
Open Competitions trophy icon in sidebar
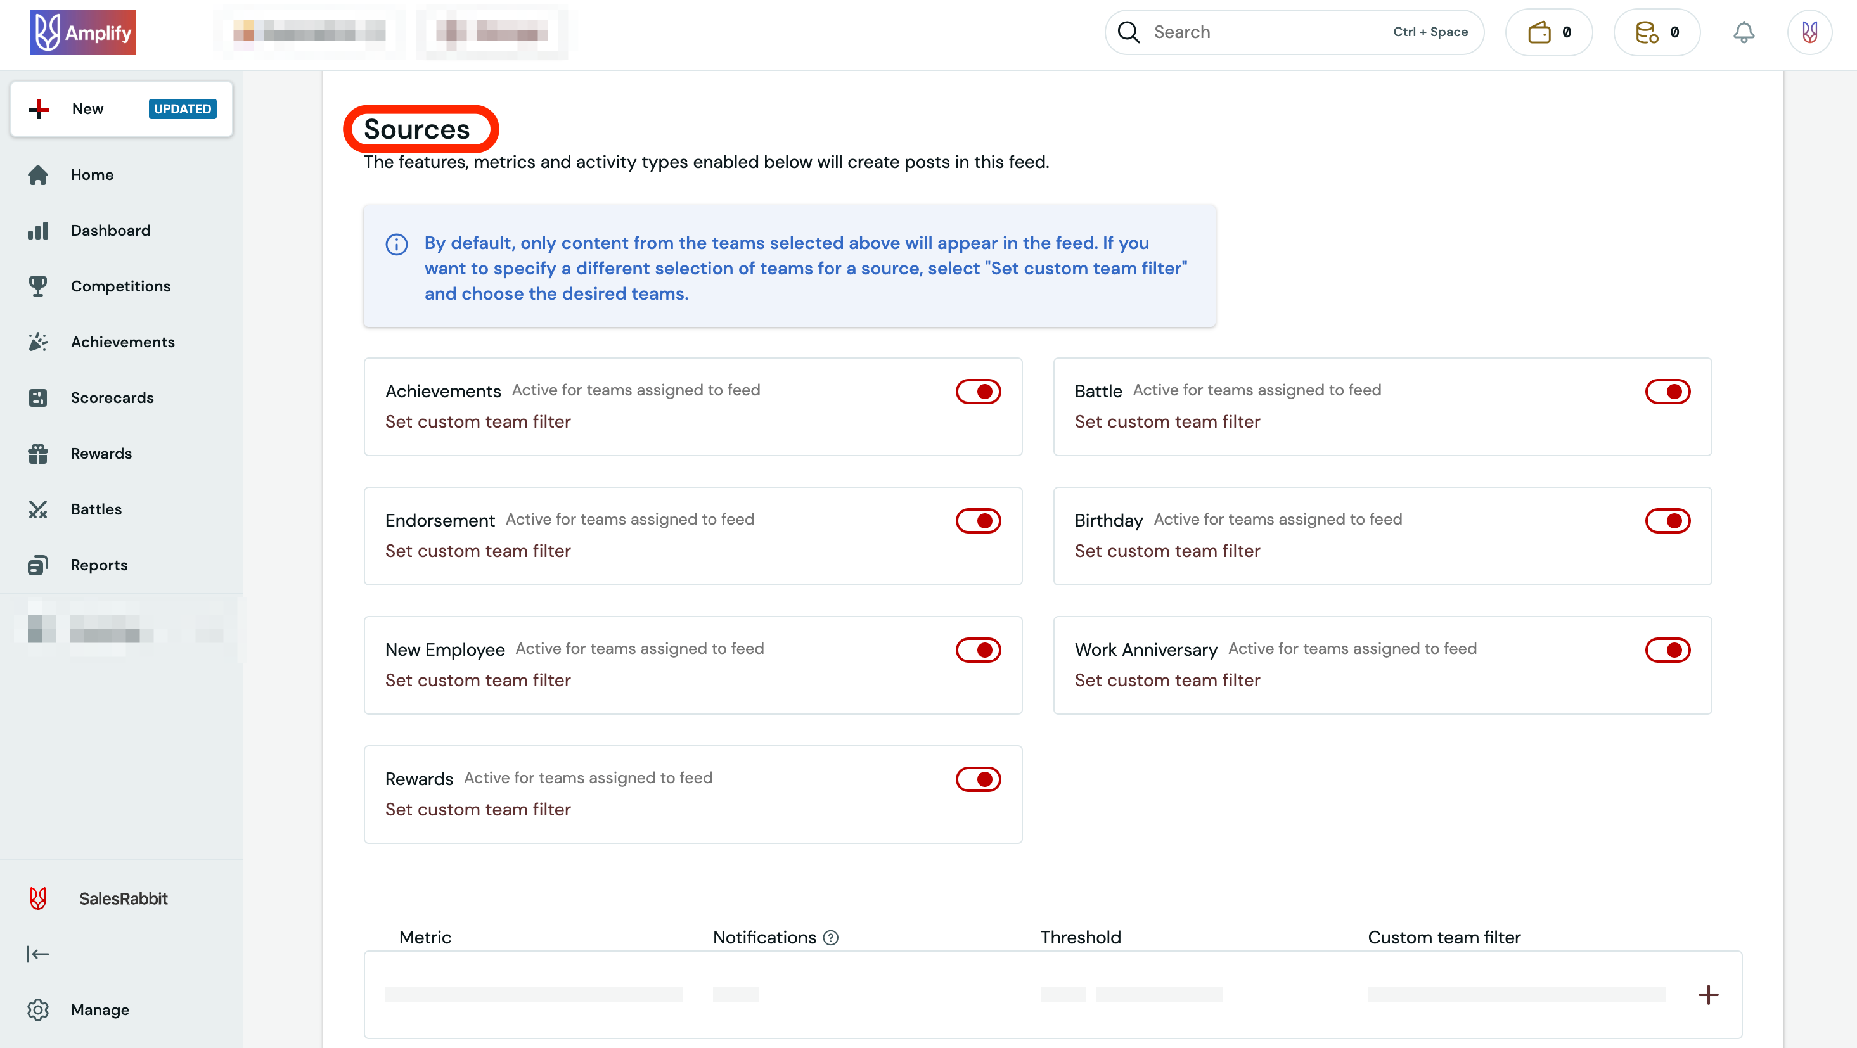click(37, 286)
